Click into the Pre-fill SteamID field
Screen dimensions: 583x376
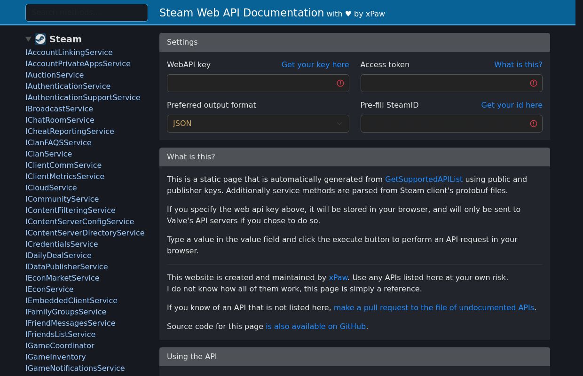point(451,124)
